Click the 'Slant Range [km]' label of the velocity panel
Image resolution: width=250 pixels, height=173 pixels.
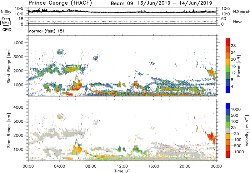pyautogui.click(x=9, y=131)
